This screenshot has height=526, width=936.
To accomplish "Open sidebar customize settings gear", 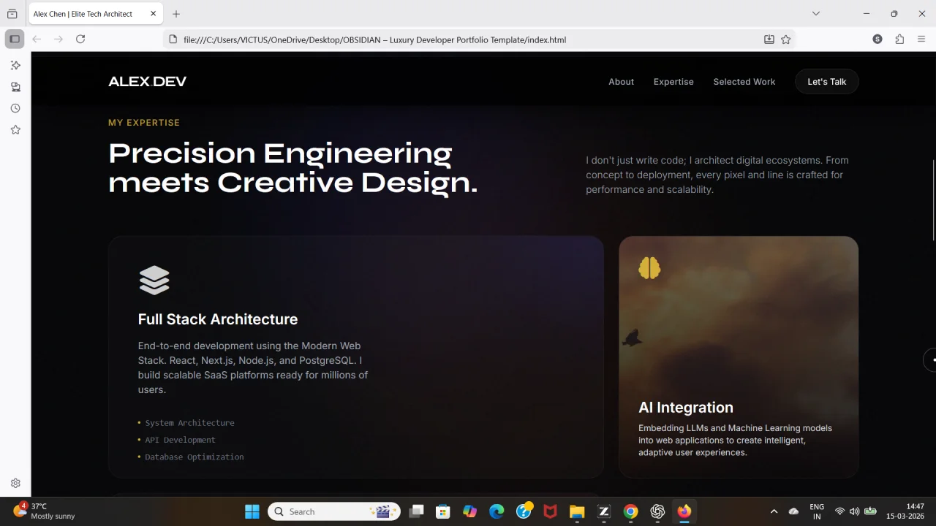I will pos(15,483).
